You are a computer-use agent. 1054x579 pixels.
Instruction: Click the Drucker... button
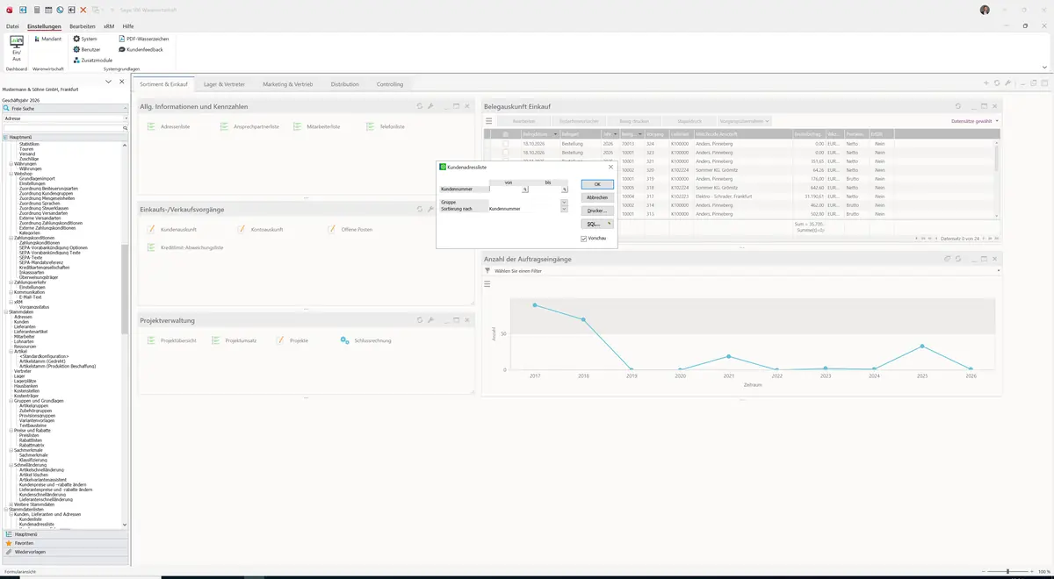click(597, 211)
